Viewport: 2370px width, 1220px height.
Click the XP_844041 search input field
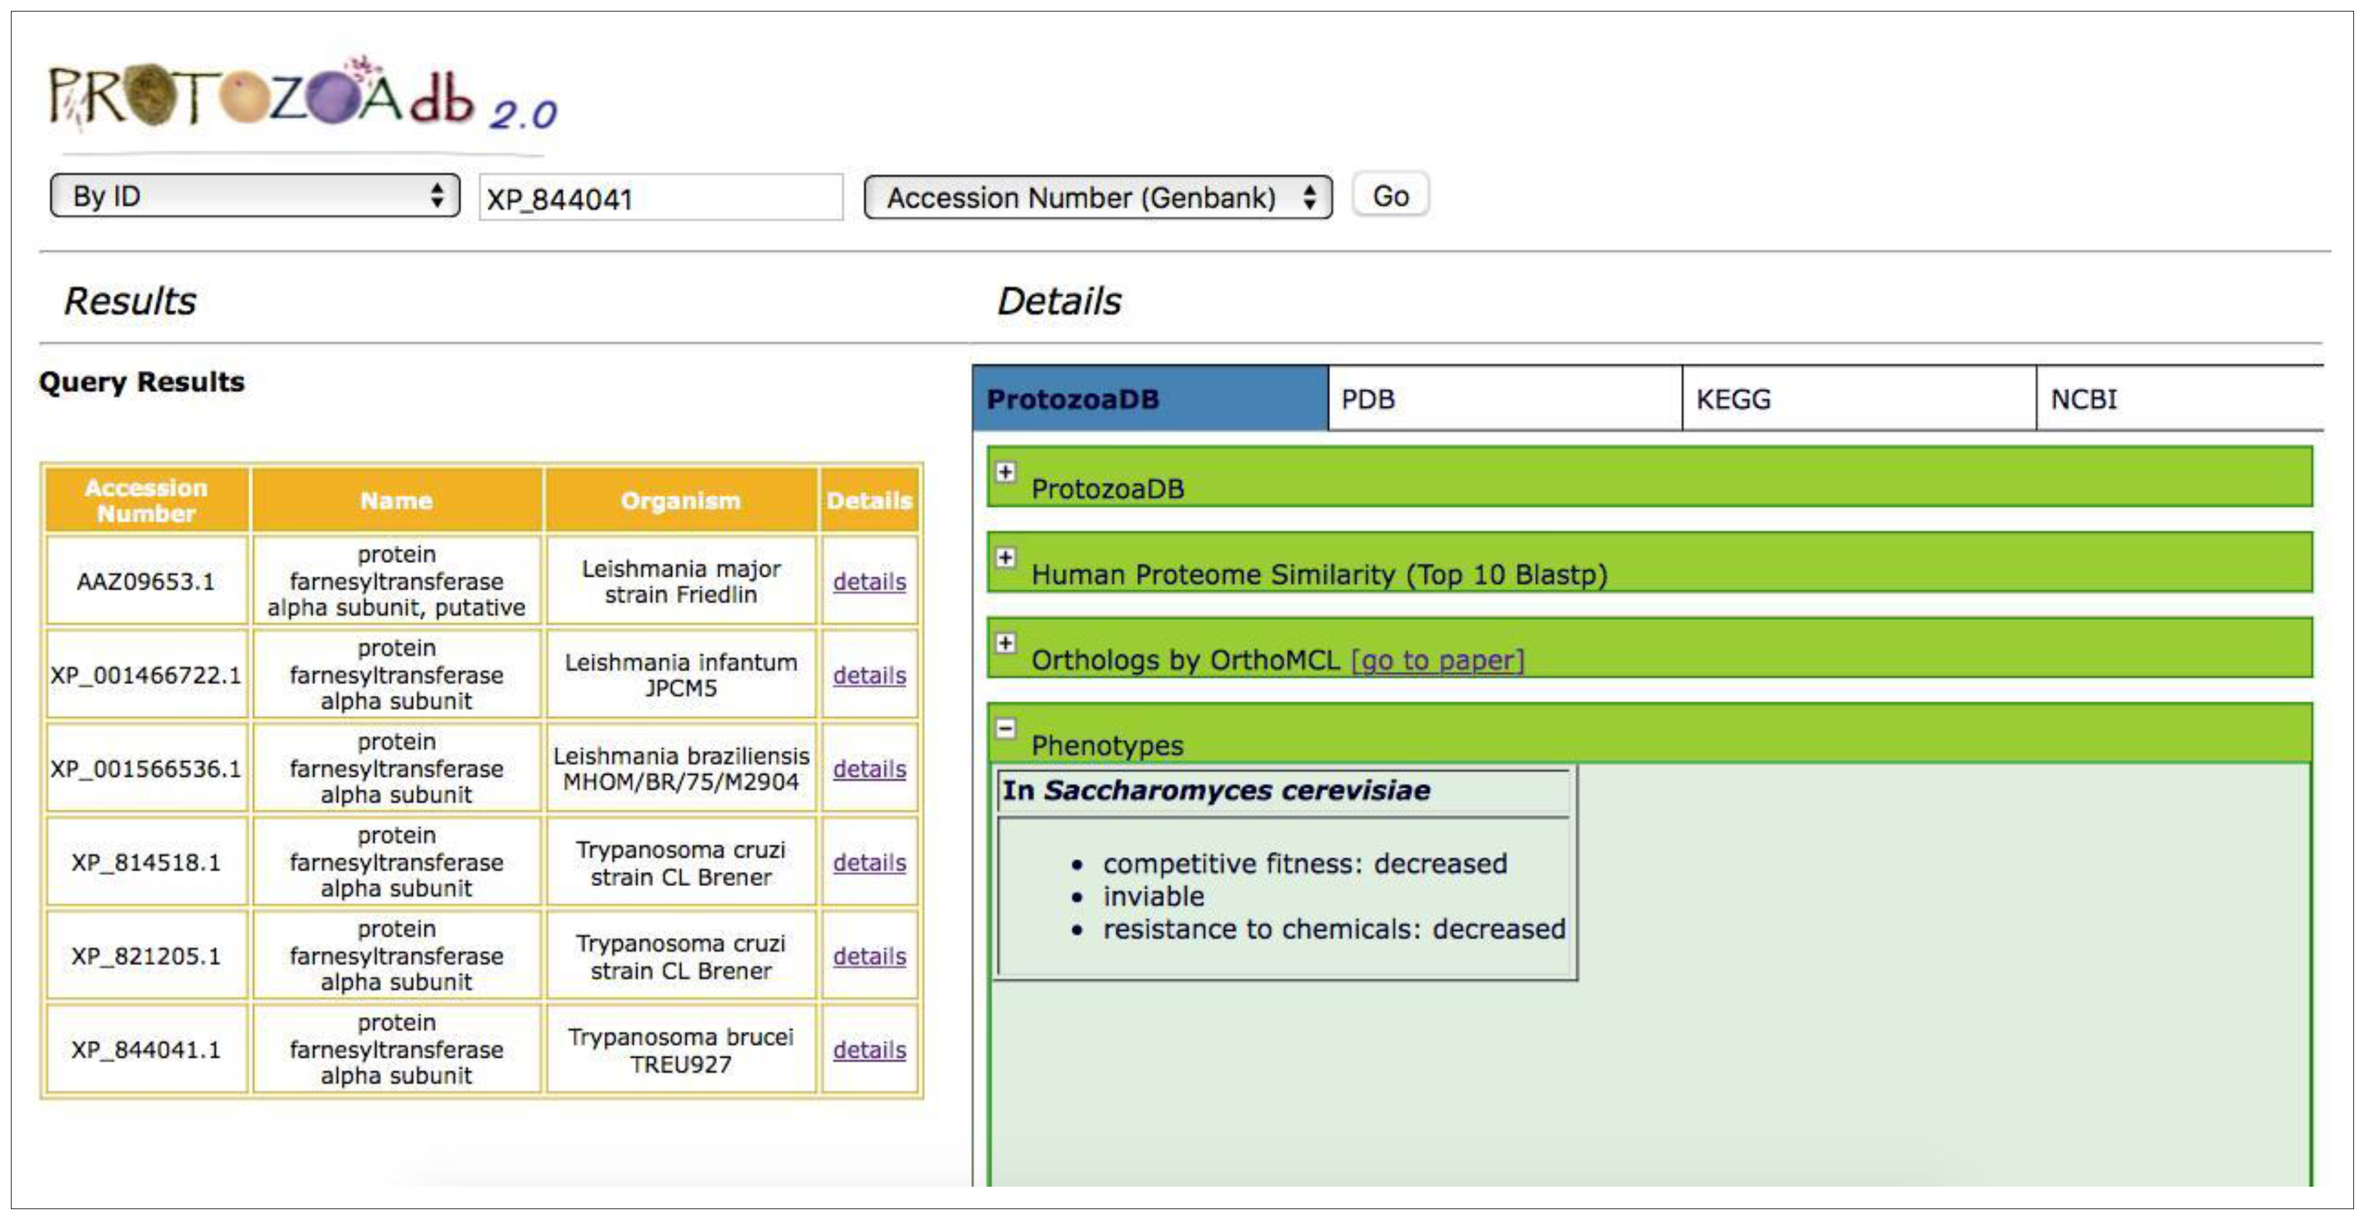(660, 199)
